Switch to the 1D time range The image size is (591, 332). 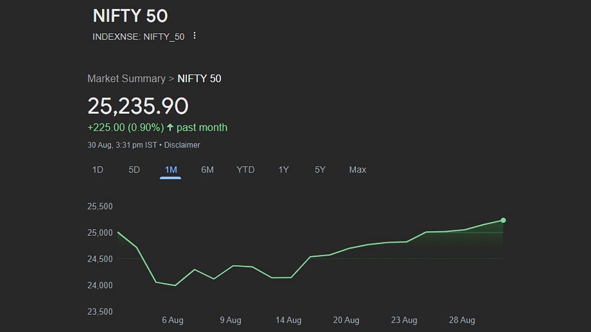tap(98, 170)
